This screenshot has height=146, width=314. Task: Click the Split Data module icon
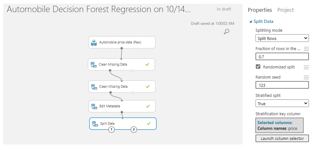pos(95,124)
